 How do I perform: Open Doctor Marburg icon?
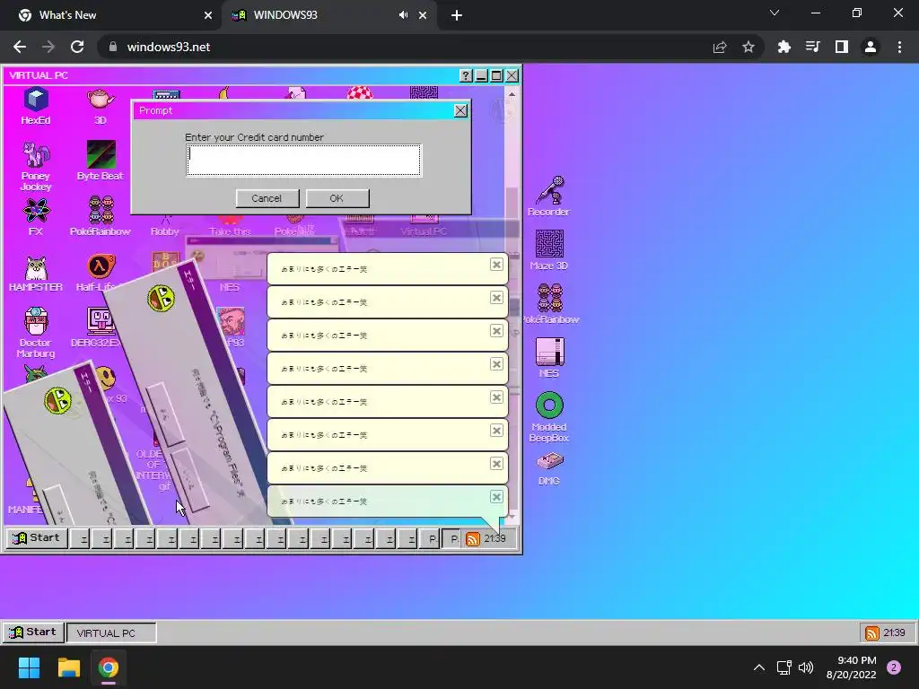[x=36, y=332]
